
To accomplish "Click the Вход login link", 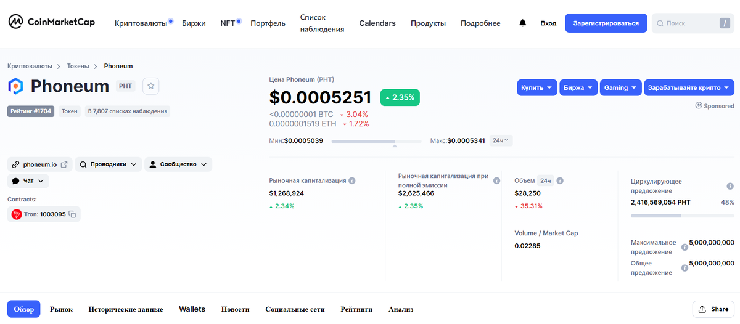I will [x=548, y=23].
